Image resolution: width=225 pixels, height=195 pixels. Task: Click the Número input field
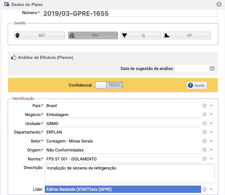(x=129, y=13)
